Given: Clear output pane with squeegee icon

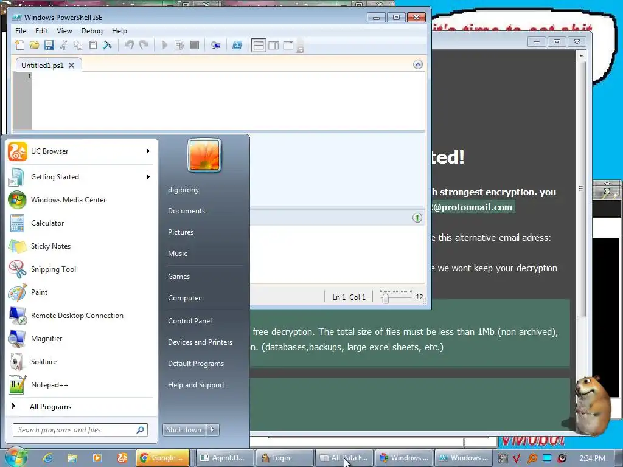Looking at the screenshot, I should 107,45.
